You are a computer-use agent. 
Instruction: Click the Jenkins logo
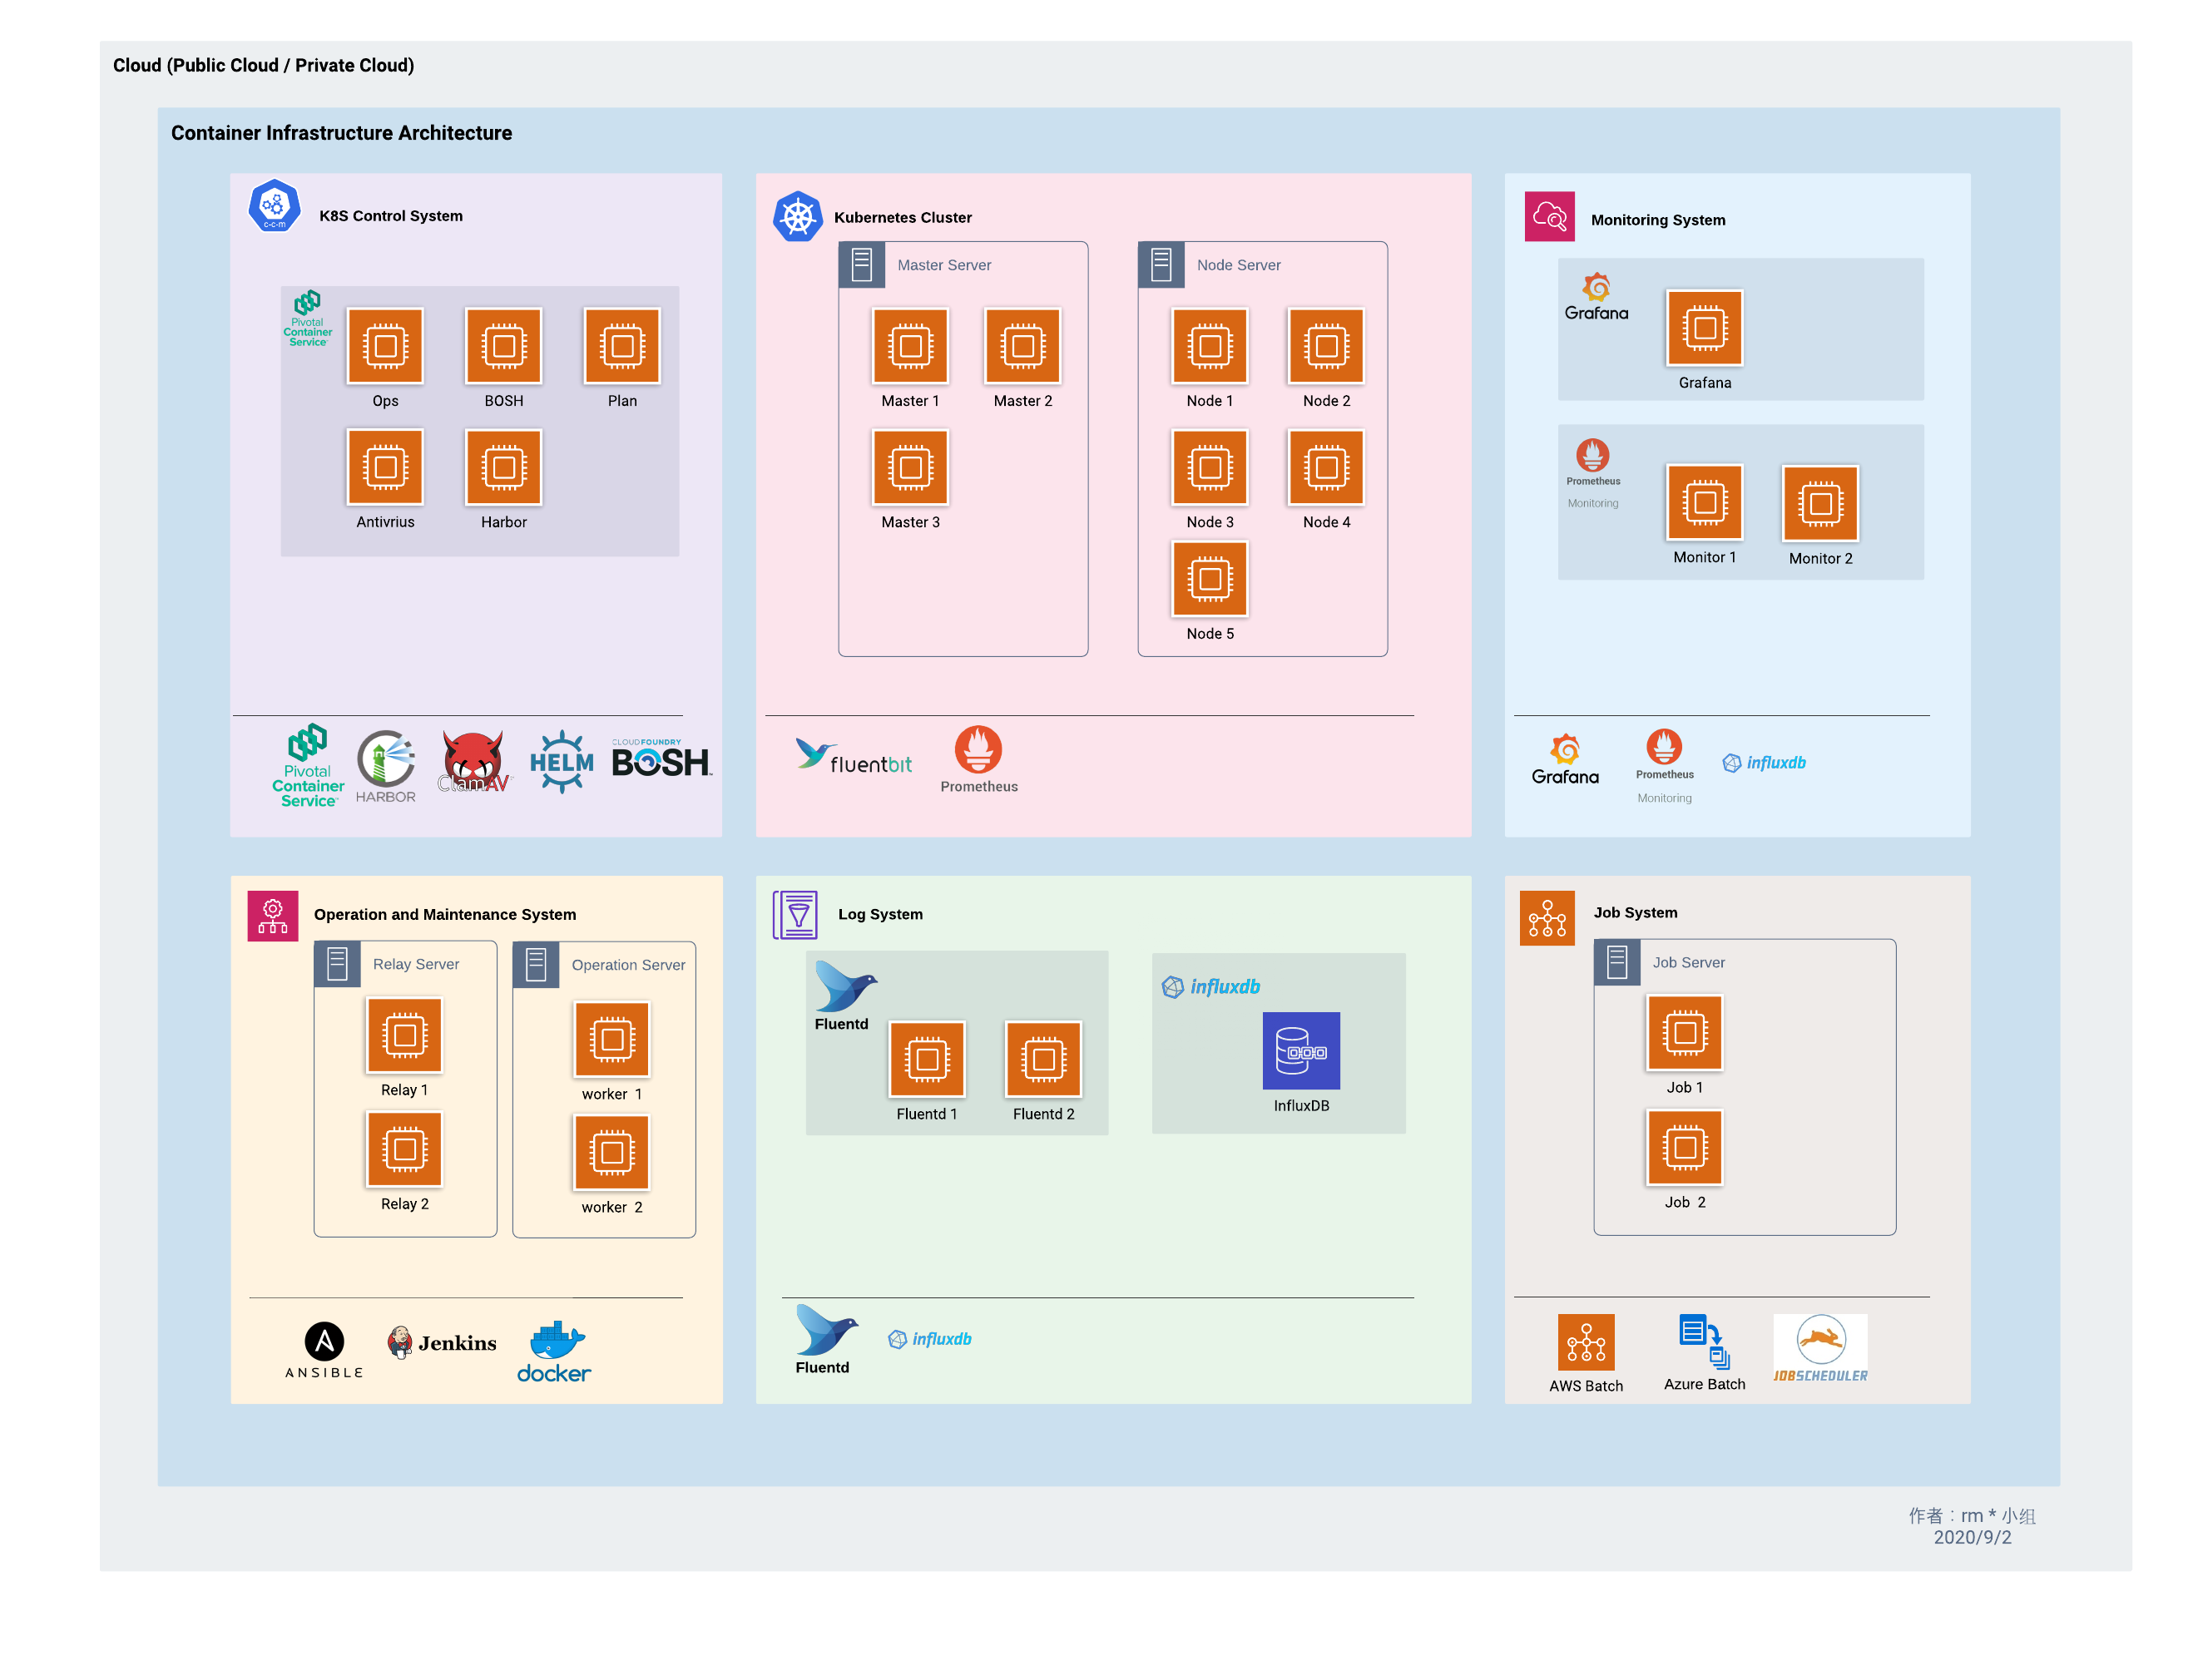click(x=443, y=1342)
